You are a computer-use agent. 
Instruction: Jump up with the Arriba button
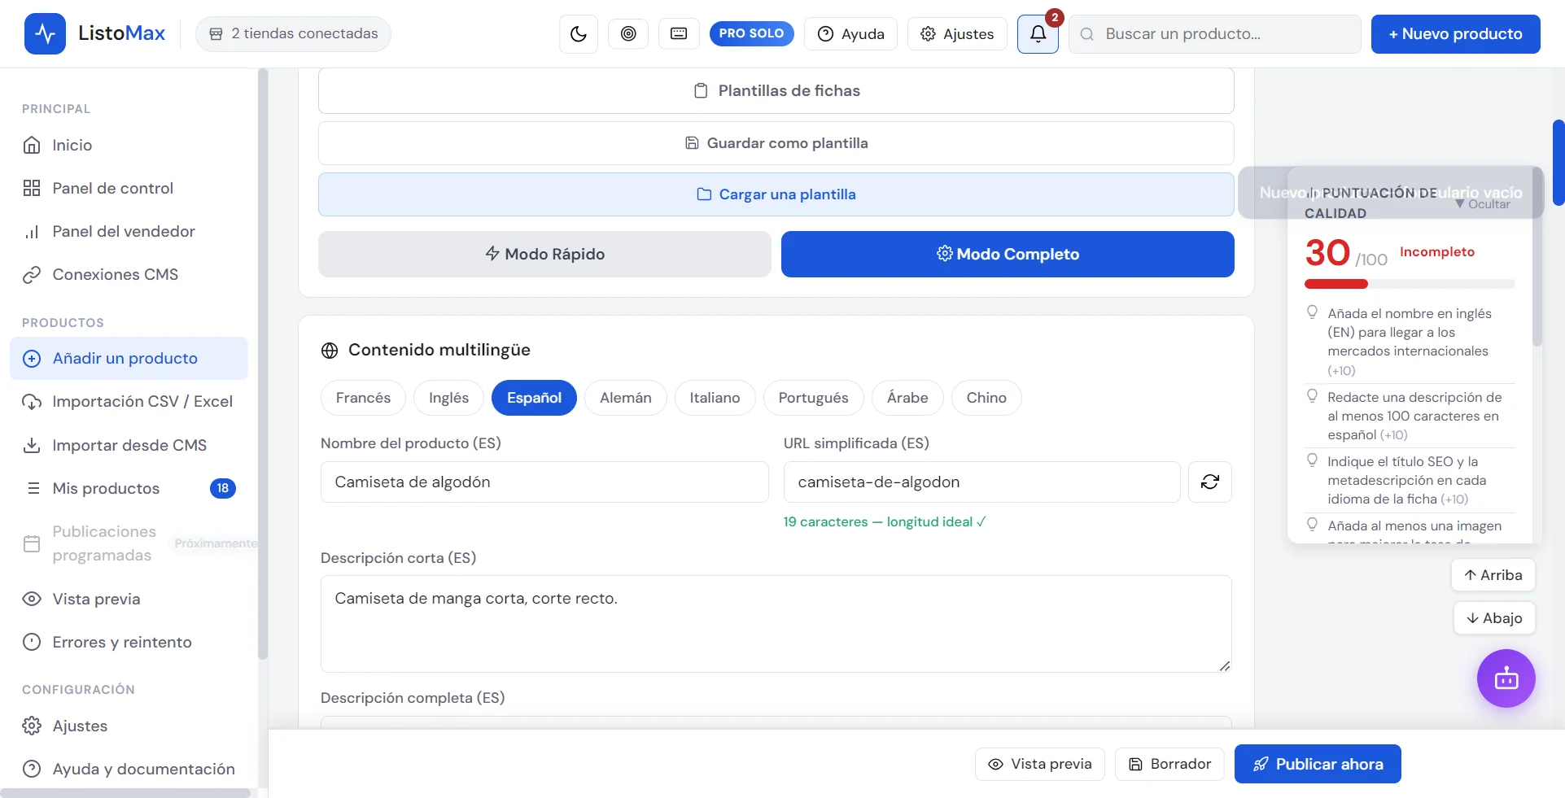[1493, 575]
